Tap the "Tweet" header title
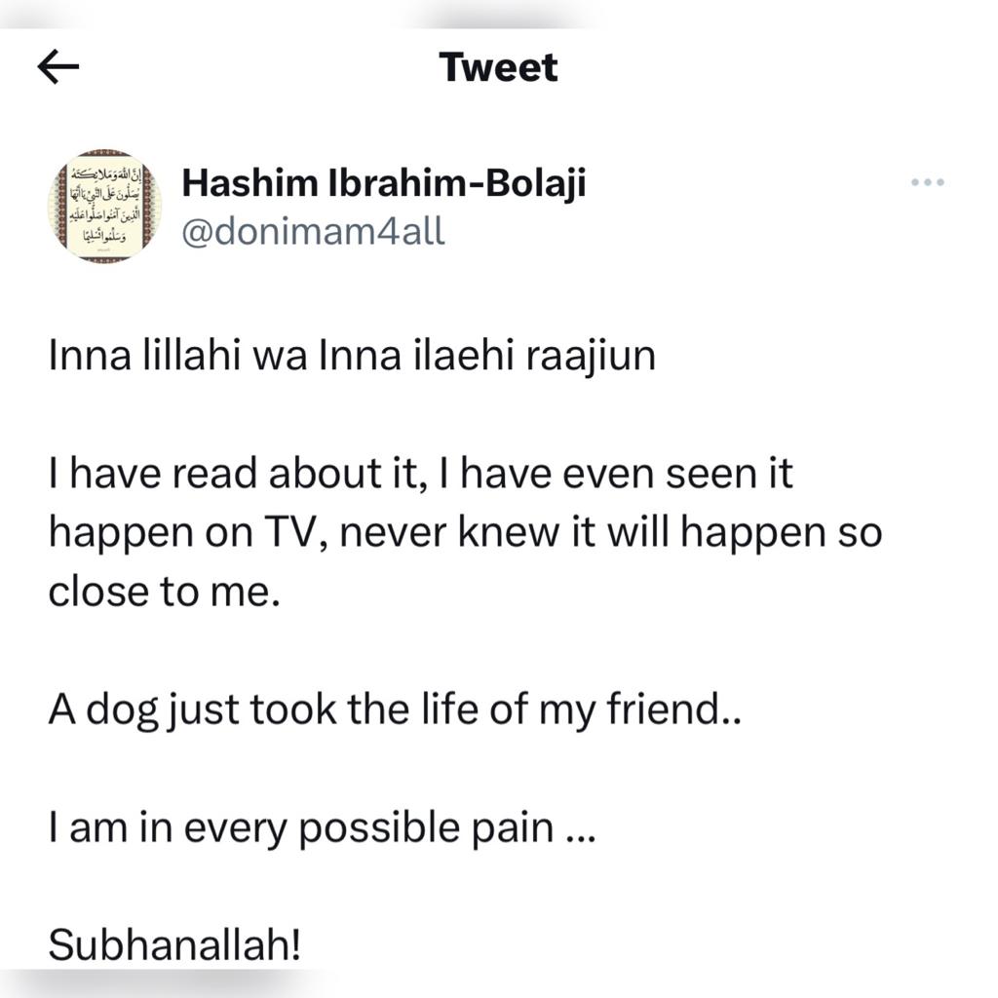Screen dimensions: 998x998 tap(498, 67)
